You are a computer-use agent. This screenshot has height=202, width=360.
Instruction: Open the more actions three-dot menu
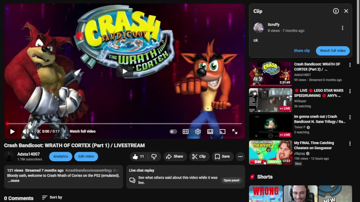(240, 156)
